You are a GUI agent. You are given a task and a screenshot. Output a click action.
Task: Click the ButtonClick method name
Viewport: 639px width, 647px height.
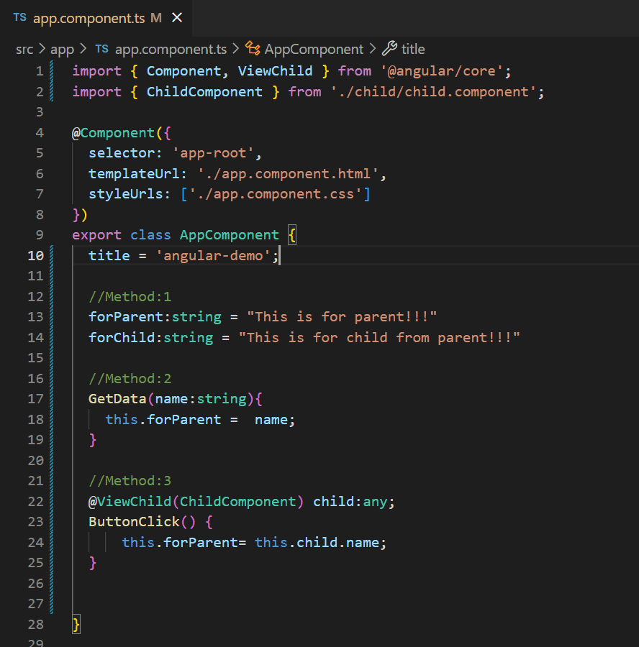click(135, 522)
